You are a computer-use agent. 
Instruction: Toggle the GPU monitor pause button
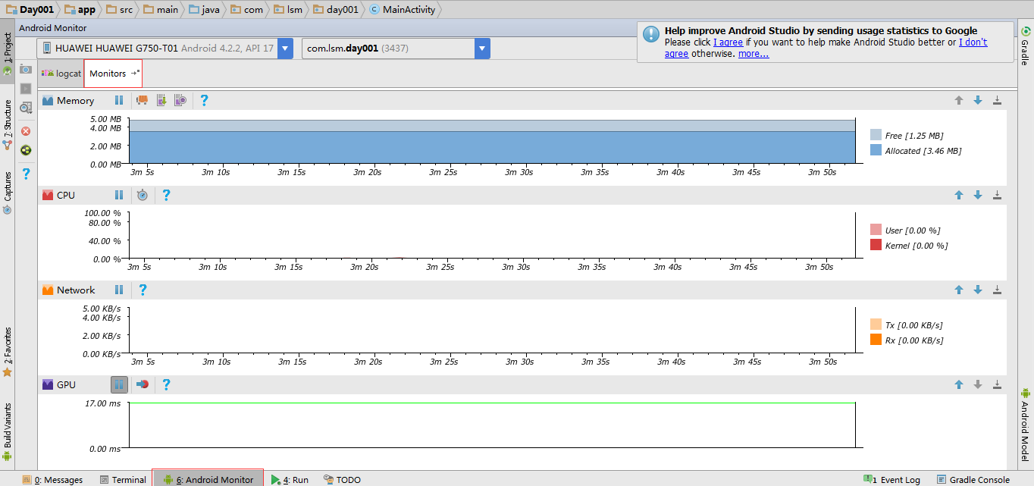pos(119,384)
